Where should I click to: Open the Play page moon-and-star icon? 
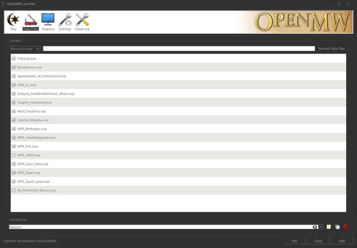pos(13,19)
